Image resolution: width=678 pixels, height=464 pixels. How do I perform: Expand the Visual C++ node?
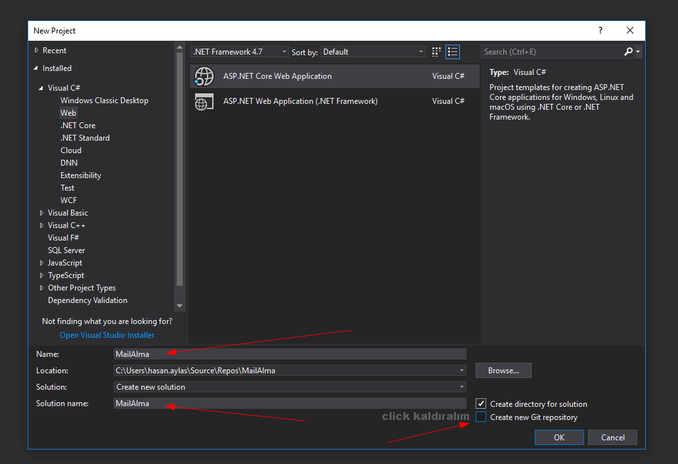pos(41,225)
